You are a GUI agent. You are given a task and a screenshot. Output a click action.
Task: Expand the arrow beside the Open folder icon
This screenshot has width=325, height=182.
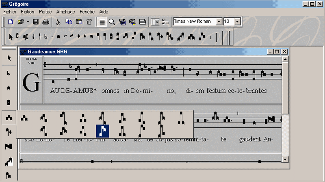coord(28,22)
